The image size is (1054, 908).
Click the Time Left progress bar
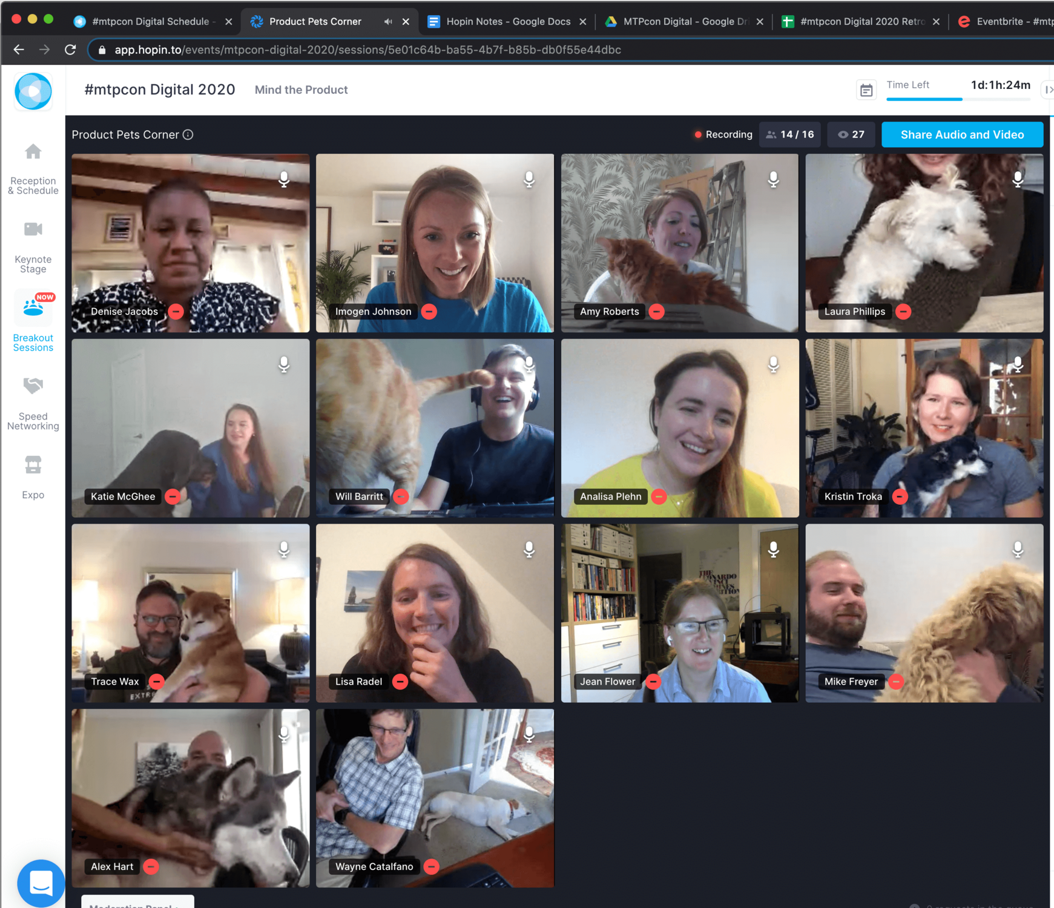point(958,99)
